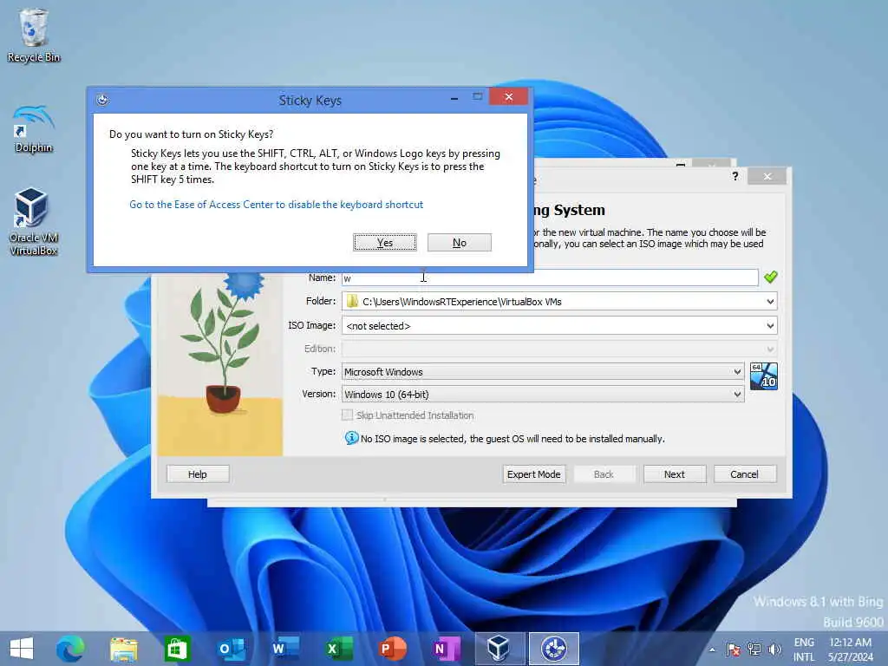888x666 pixels.
Task: Minimize the Sticky Keys dialog
Action: 454,97
